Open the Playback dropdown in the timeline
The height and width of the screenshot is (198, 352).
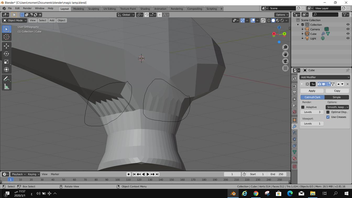19,174
